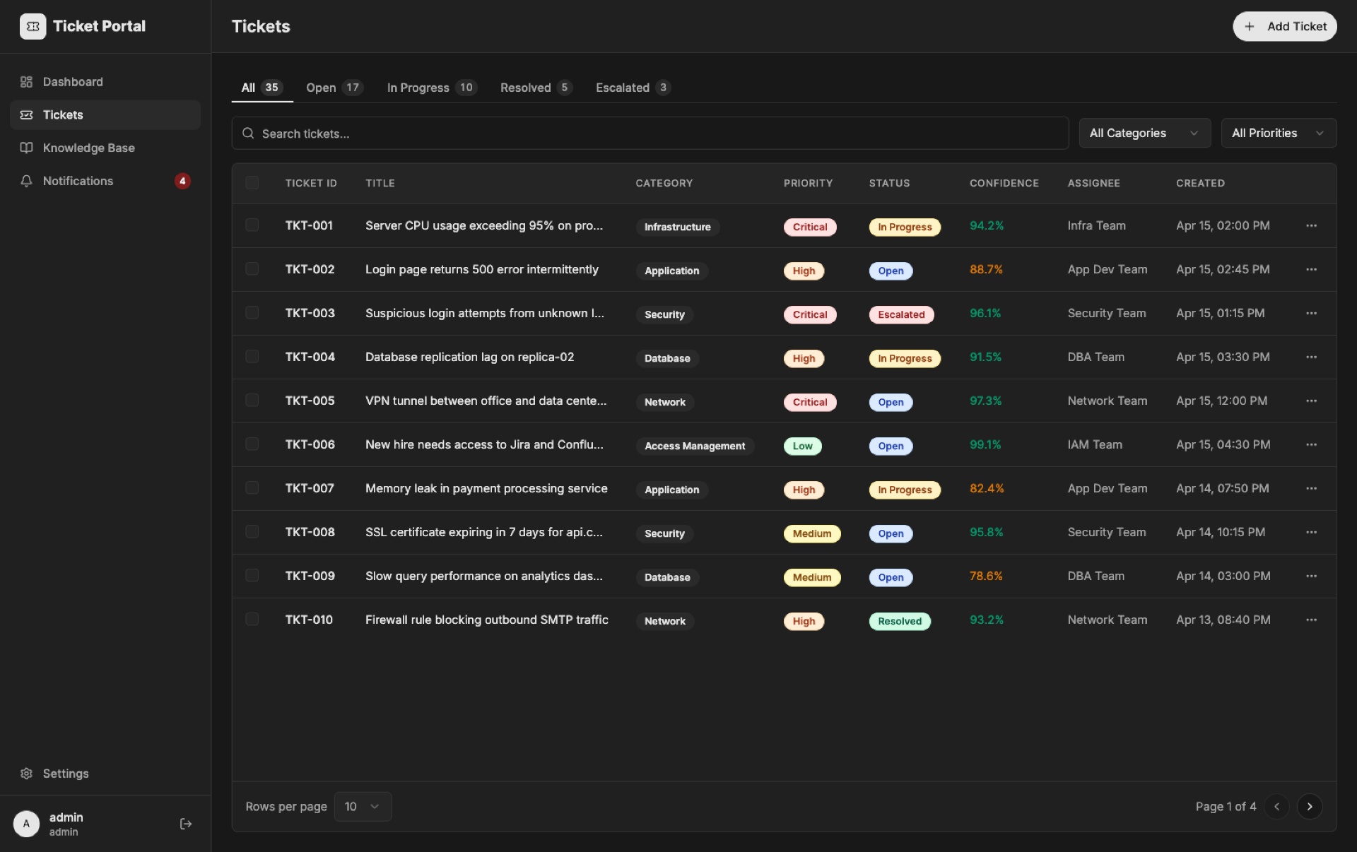Open the actions menu for TKT-001
The width and height of the screenshot is (1357, 852).
pyautogui.click(x=1312, y=226)
